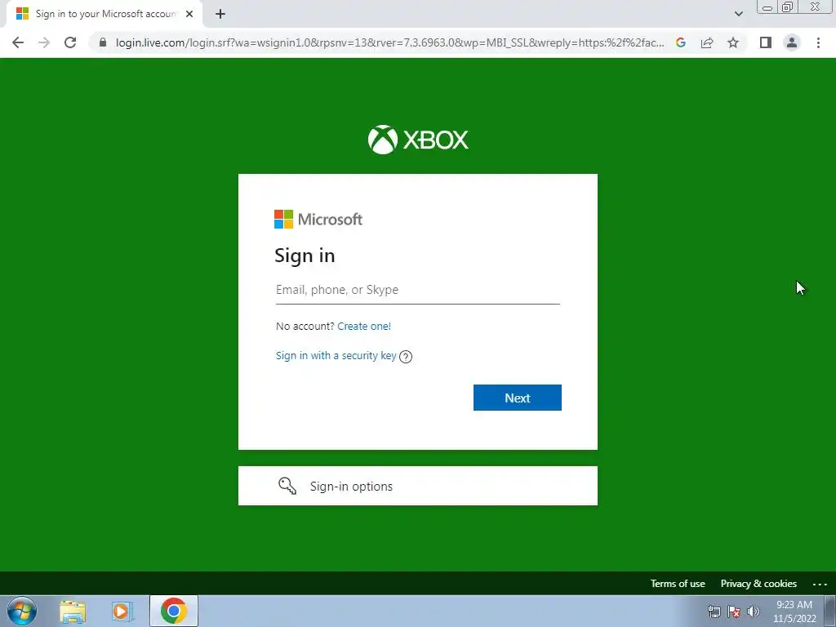Restore down the Chrome window
This screenshot has height=627, width=836.
(788, 7)
